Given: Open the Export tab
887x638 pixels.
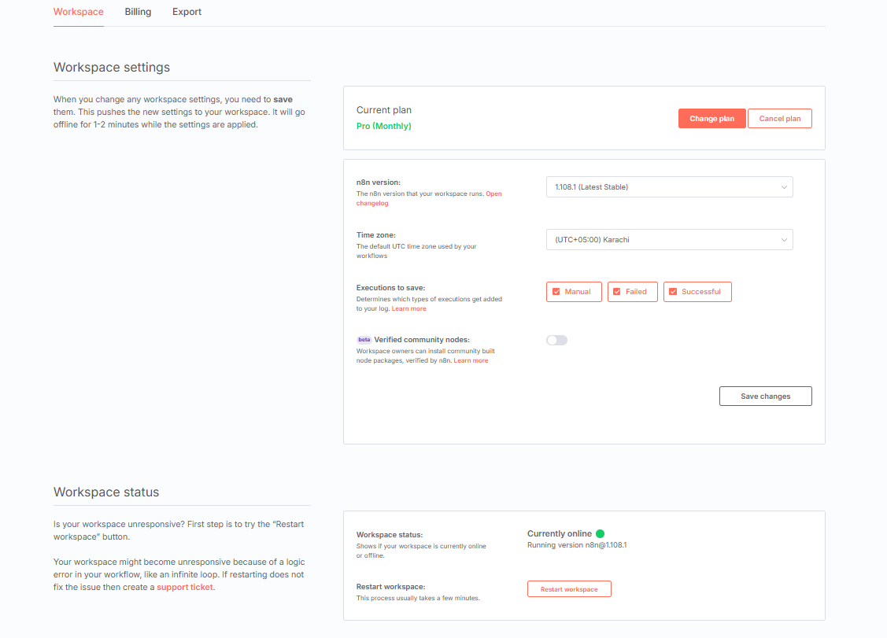Looking at the screenshot, I should click(x=187, y=12).
